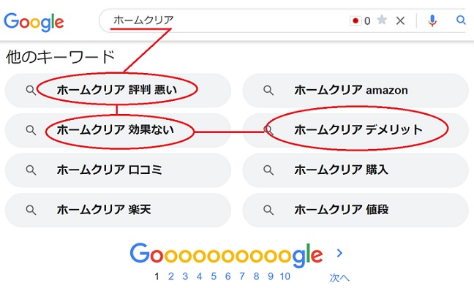474x288 pixels.
Task: Click the blue search magnifier icon
Action: pos(461,20)
